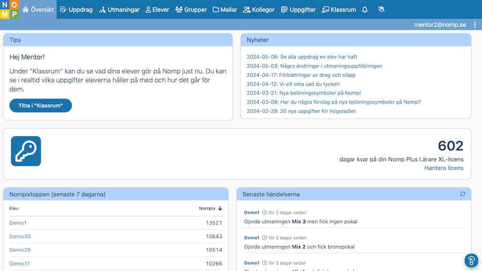482x271 pixels.
Task: Click the Hantera licens link
Action: 443,168
